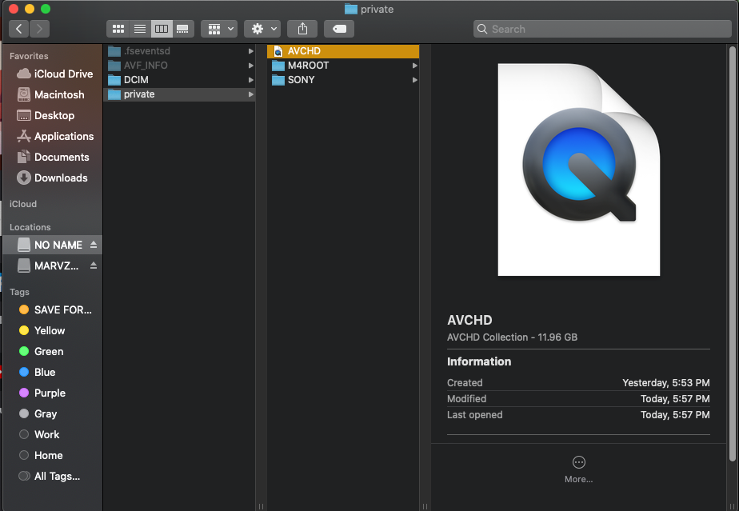
Task: Select gallery view button
Action: tap(183, 29)
